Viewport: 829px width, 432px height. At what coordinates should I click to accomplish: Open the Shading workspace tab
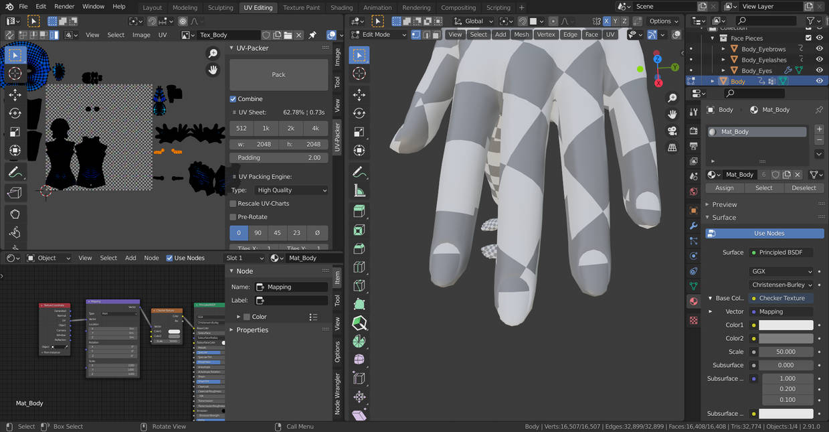[341, 7]
